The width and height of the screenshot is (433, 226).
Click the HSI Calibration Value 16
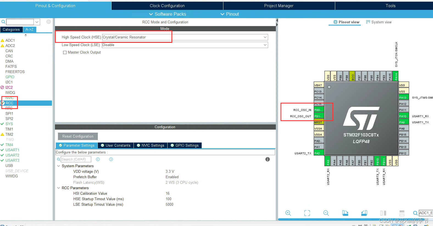[168, 193]
